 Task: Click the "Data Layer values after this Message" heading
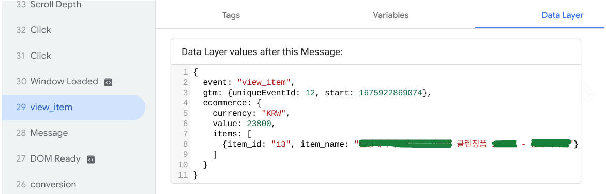point(262,52)
